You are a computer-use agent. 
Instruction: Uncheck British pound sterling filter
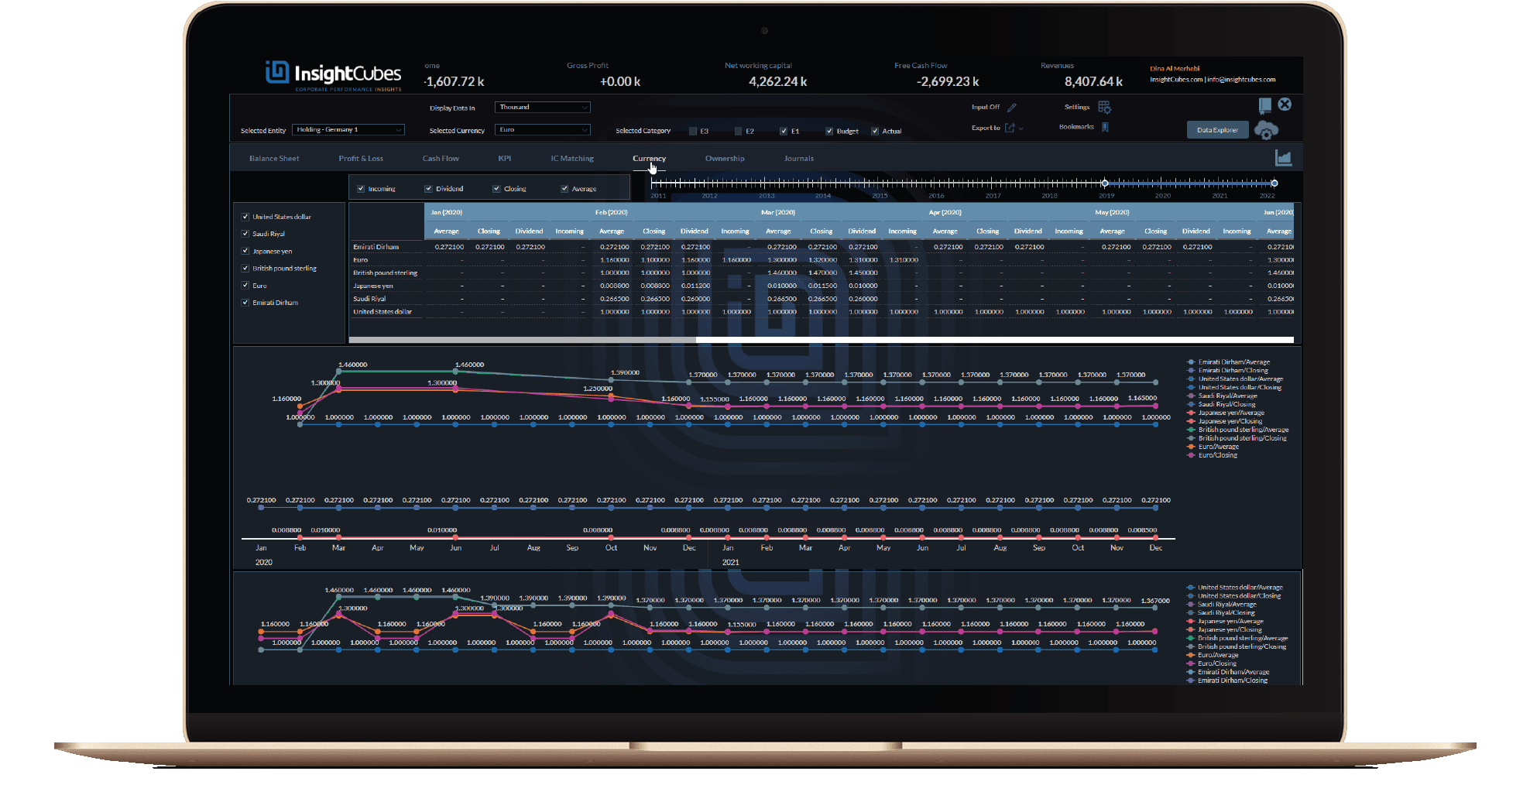coord(245,269)
